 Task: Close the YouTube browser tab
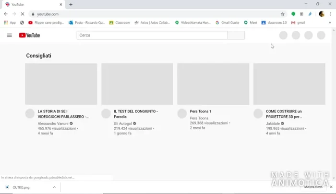coord(61,4)
